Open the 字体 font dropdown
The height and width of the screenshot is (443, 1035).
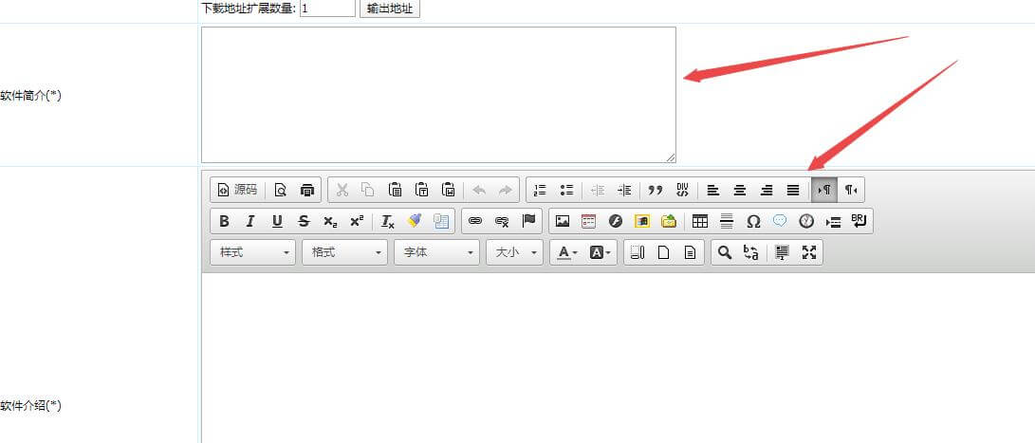point(437,252)
